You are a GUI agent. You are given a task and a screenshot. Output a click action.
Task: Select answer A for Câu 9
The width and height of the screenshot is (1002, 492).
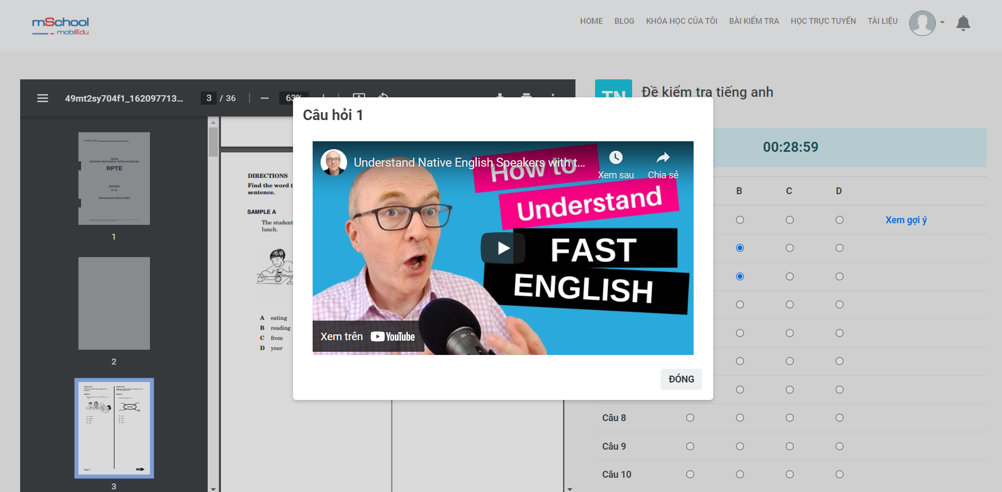(690, 447)
